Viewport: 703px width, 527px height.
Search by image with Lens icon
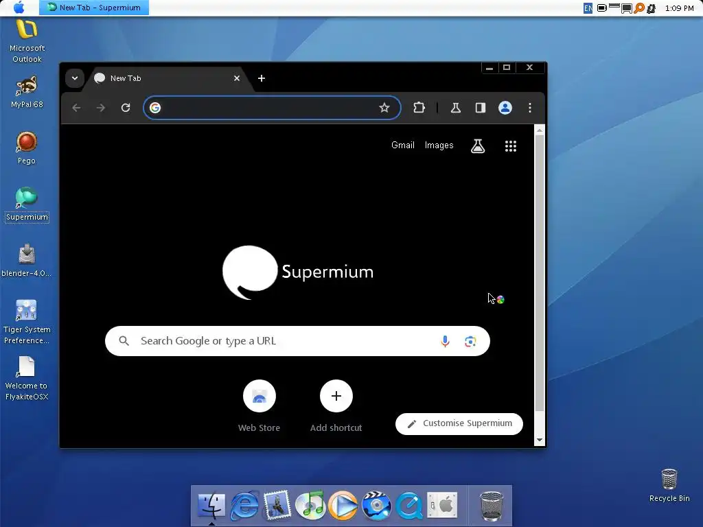[x=470, y=342]
